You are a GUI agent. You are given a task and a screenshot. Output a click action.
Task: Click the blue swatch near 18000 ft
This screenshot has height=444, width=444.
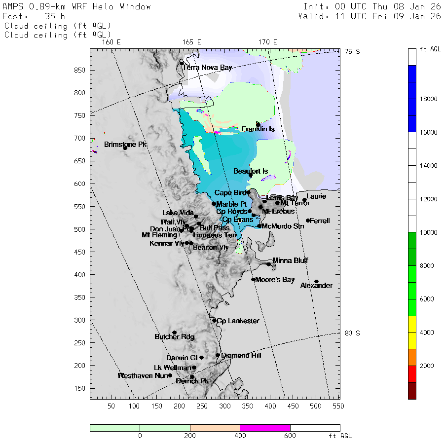(x=412, y=99)
